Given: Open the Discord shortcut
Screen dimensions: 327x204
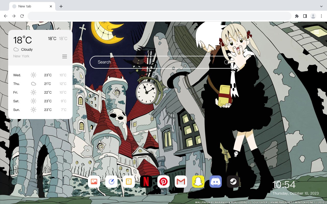Looking at the screenshot, I should click(x=216, y=182).
